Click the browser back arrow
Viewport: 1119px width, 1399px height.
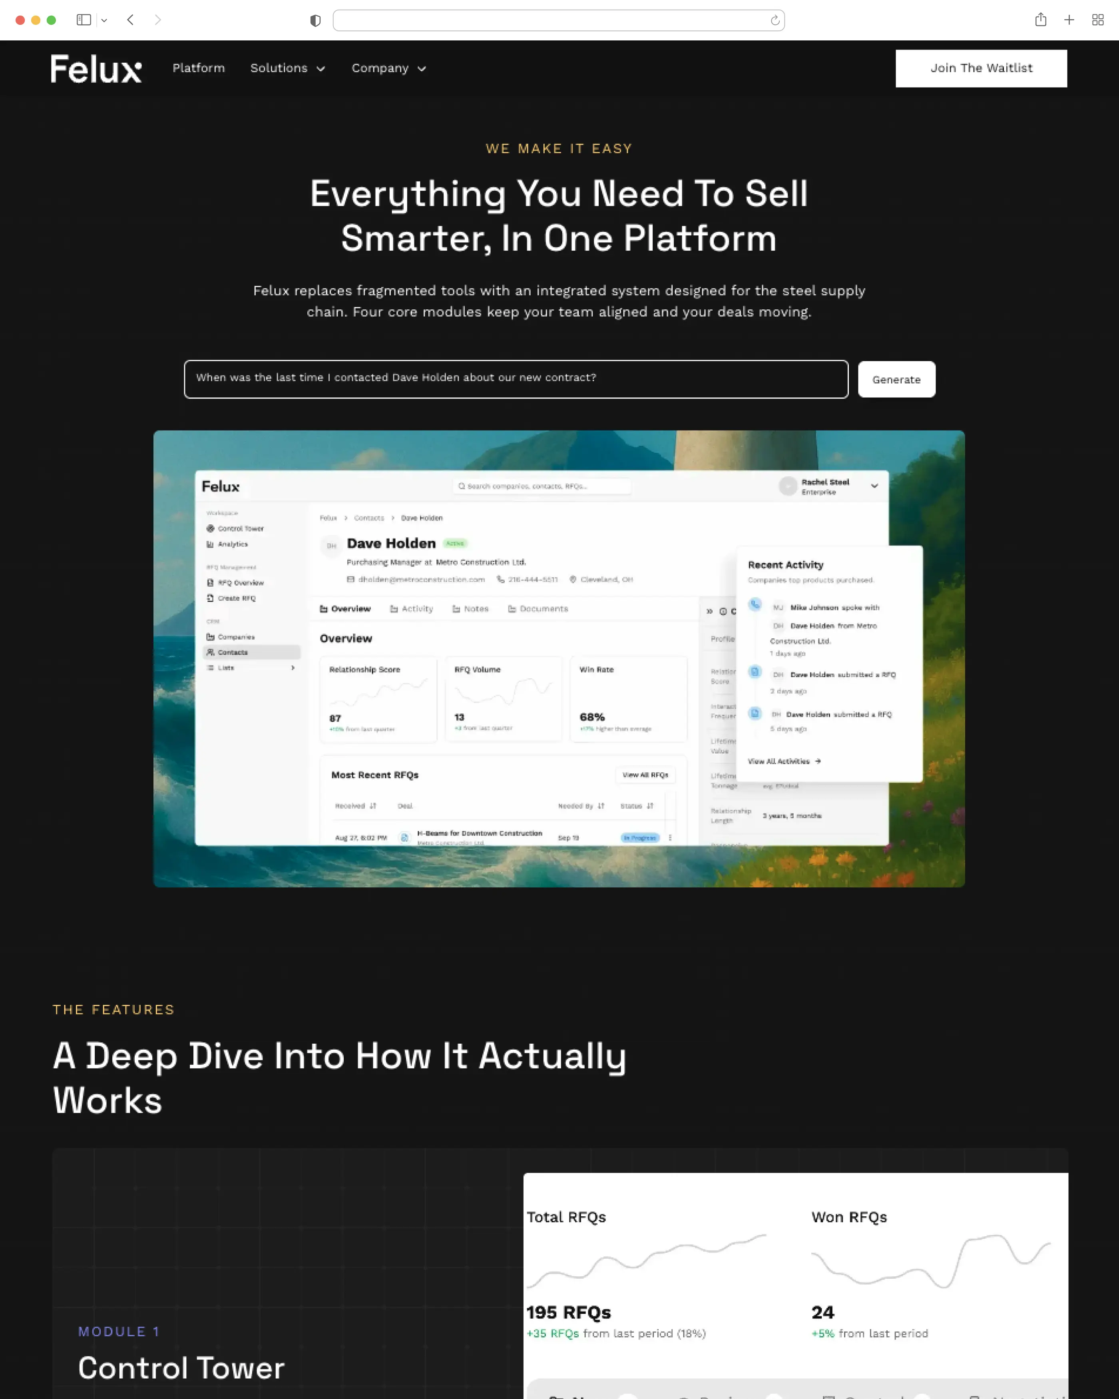(x=130, y=20)
